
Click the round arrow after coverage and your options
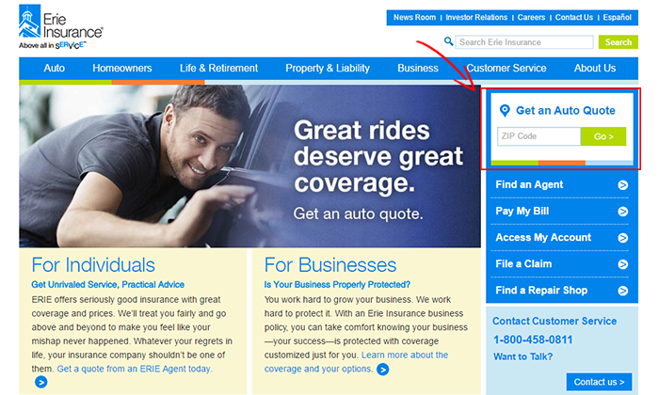[382, 370]
